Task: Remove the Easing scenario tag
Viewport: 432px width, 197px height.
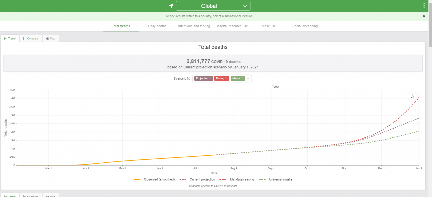Action: (x=226, y=78)
